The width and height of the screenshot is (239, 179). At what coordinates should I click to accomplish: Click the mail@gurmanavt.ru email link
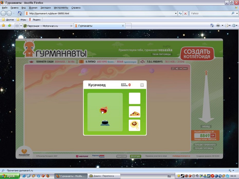[x=181, y=156]
